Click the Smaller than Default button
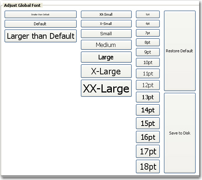The width and height of the screenshot is (202, 180). [40, 14]
